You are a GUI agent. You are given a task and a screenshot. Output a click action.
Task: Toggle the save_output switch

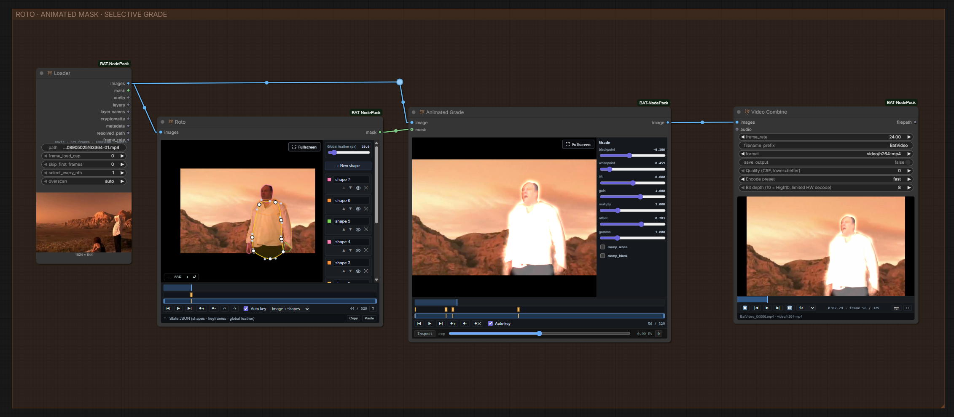[x=908, y=162]
